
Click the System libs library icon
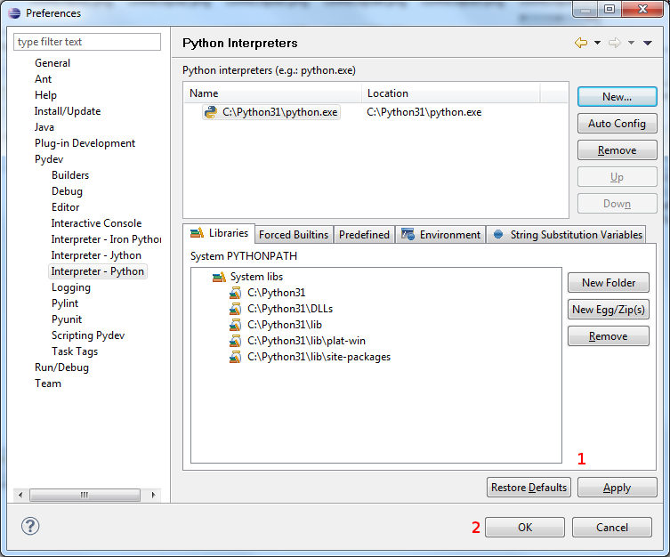(219, 277)
